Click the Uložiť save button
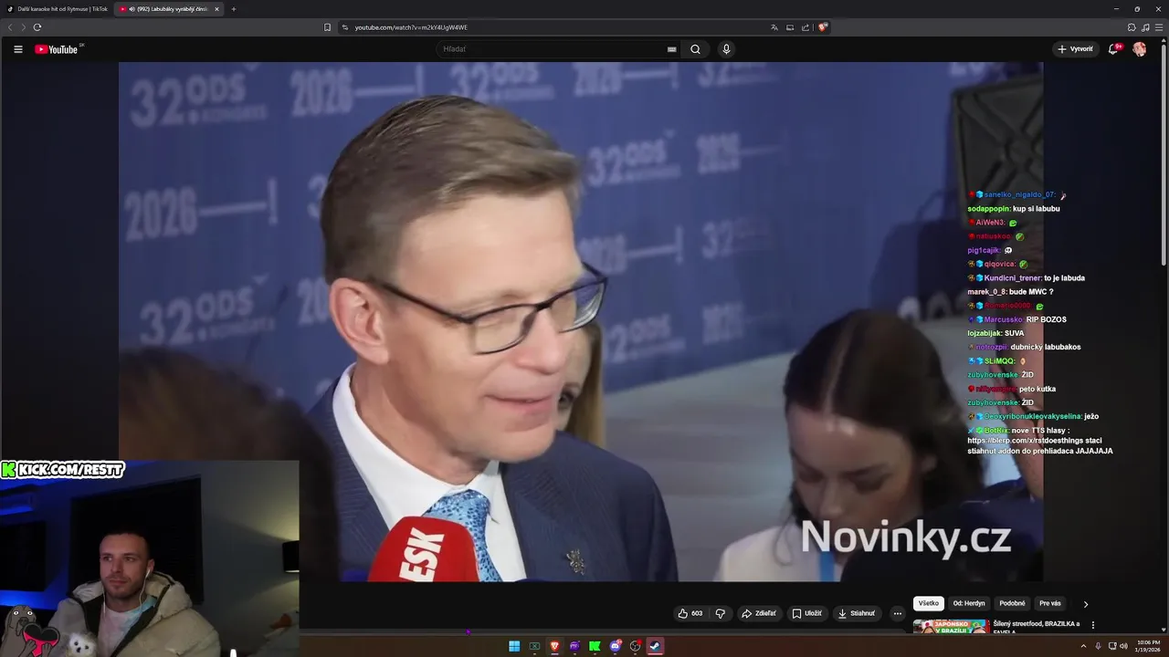 806,613
